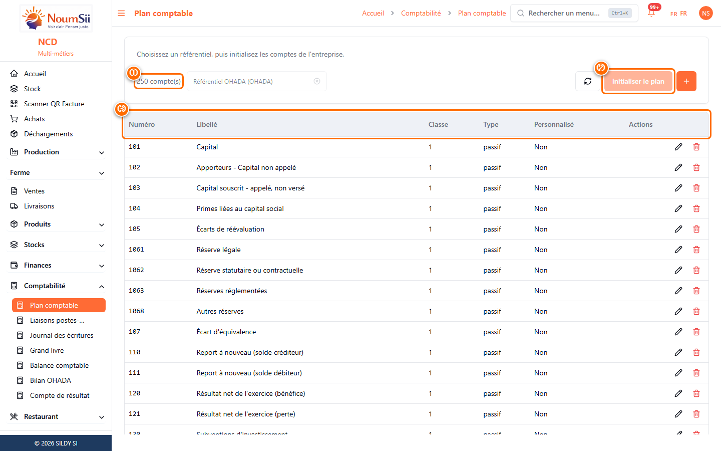Click Comptabilité breadcrumb link
This screenshot has height=451, width=721.
click(x=421, y=13)
